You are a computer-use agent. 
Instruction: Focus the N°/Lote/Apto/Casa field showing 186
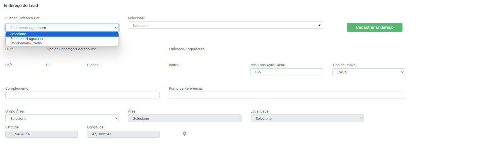(x=287, y=72)
